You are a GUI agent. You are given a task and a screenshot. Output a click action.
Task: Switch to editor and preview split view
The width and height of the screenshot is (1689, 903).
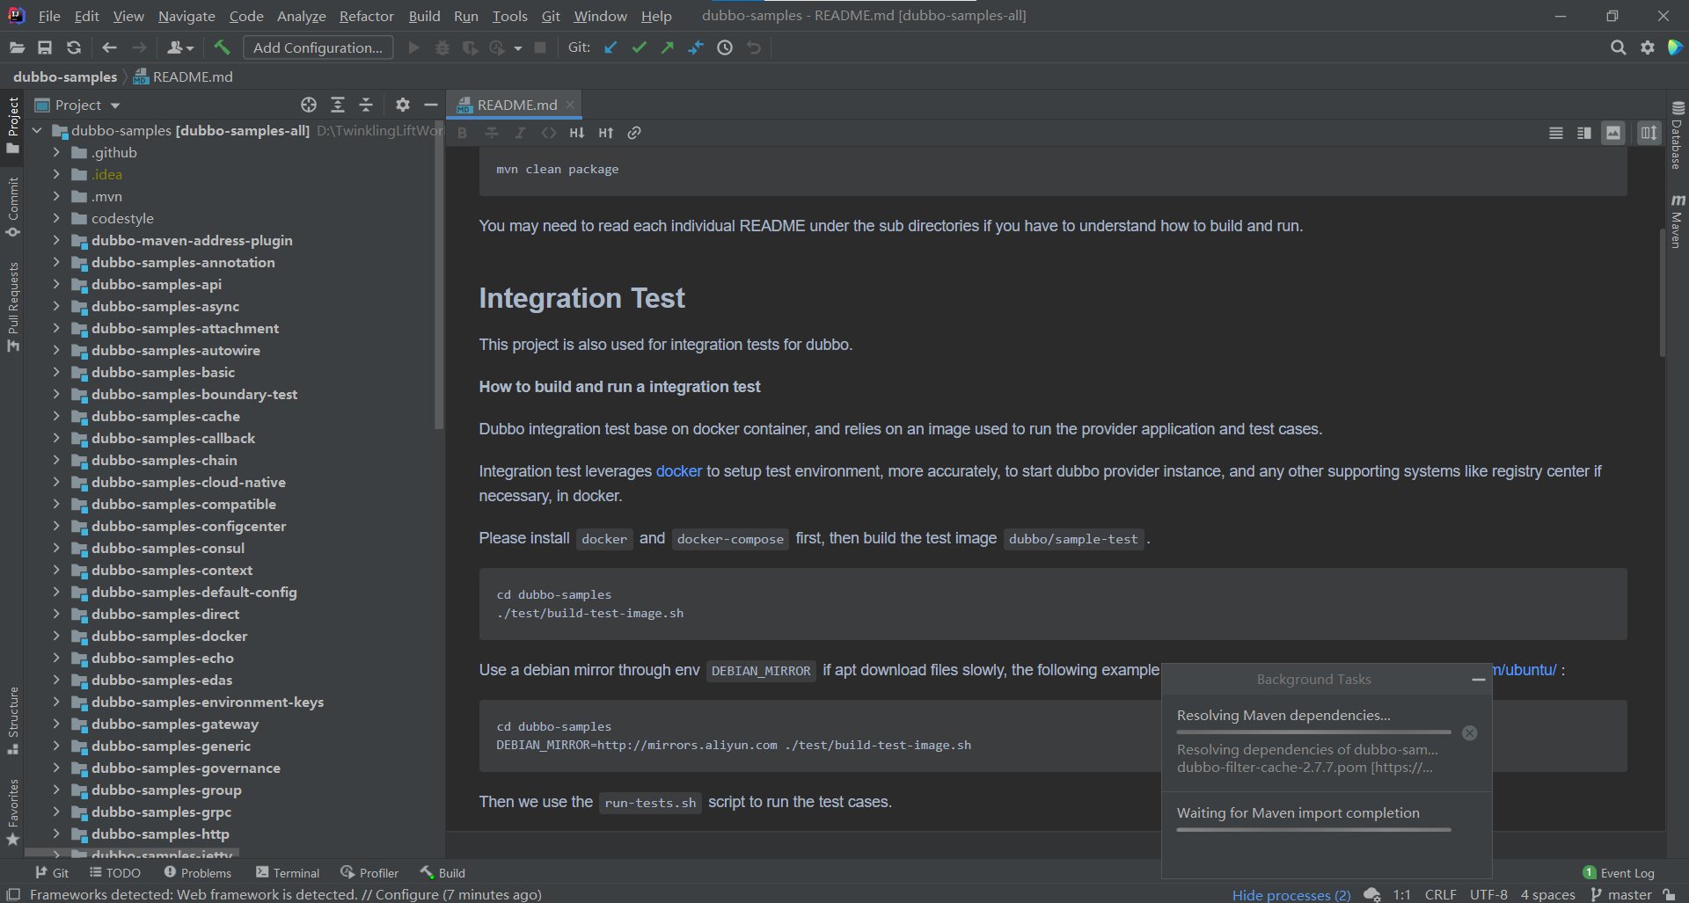point(1584,133)
